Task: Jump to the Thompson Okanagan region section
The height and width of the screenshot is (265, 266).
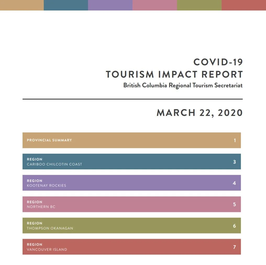Action: pos(132,225)
